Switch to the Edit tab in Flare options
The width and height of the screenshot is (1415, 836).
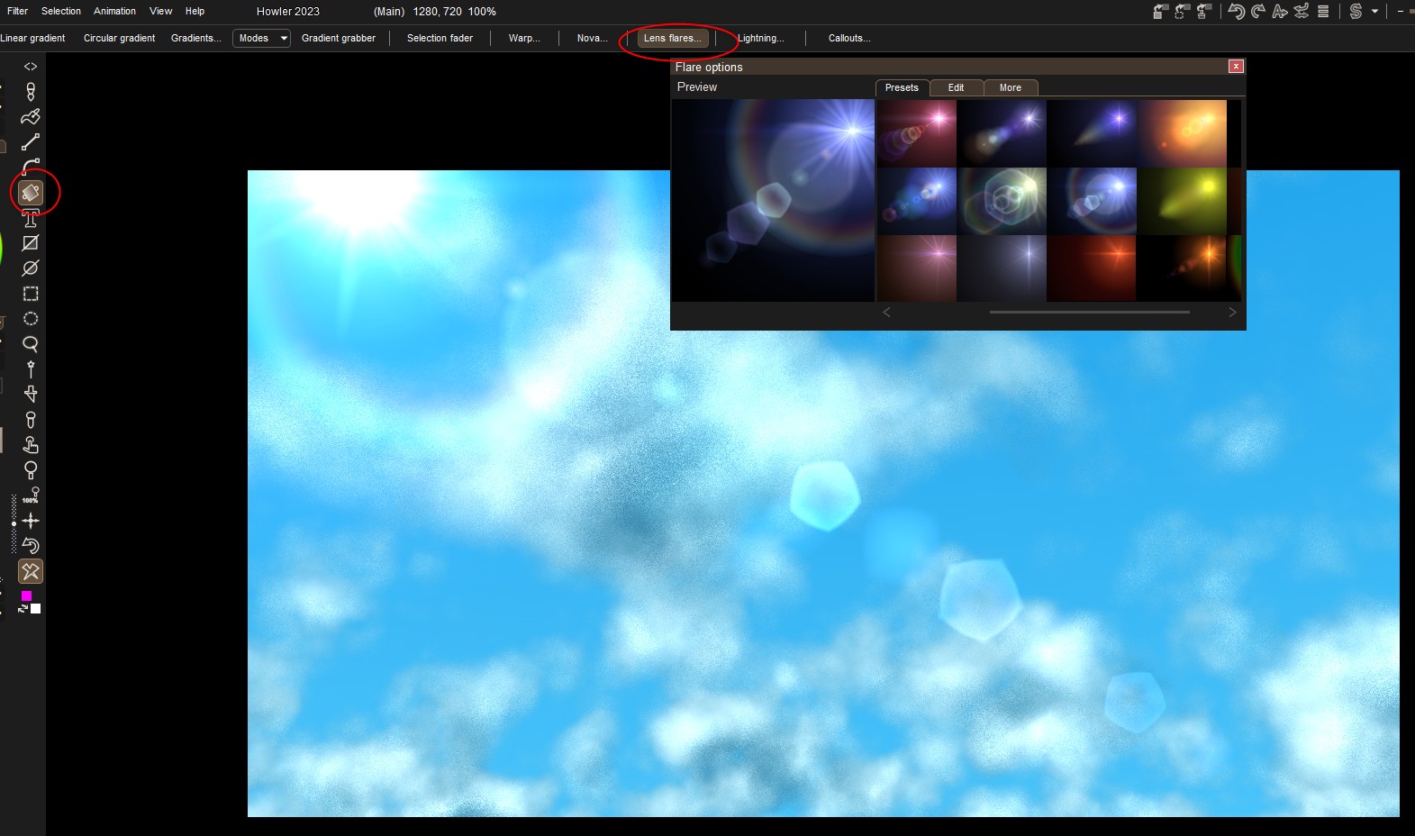tap(956, 87)
